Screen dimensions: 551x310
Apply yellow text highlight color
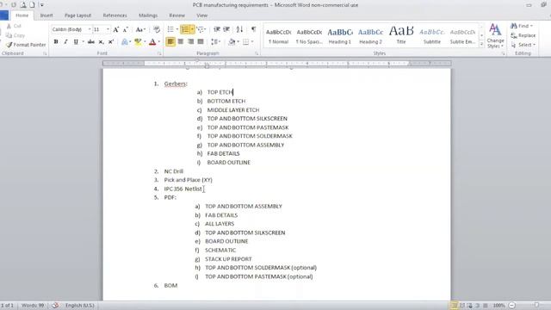point(138,42)
